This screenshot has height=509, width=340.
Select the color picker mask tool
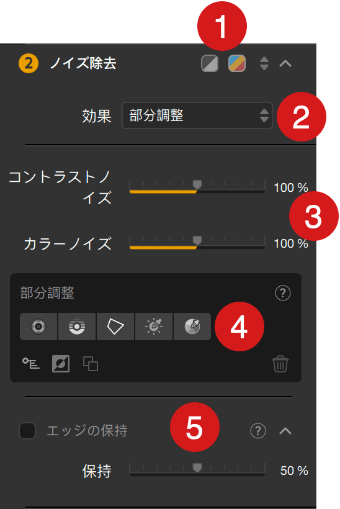coord(192,327)
